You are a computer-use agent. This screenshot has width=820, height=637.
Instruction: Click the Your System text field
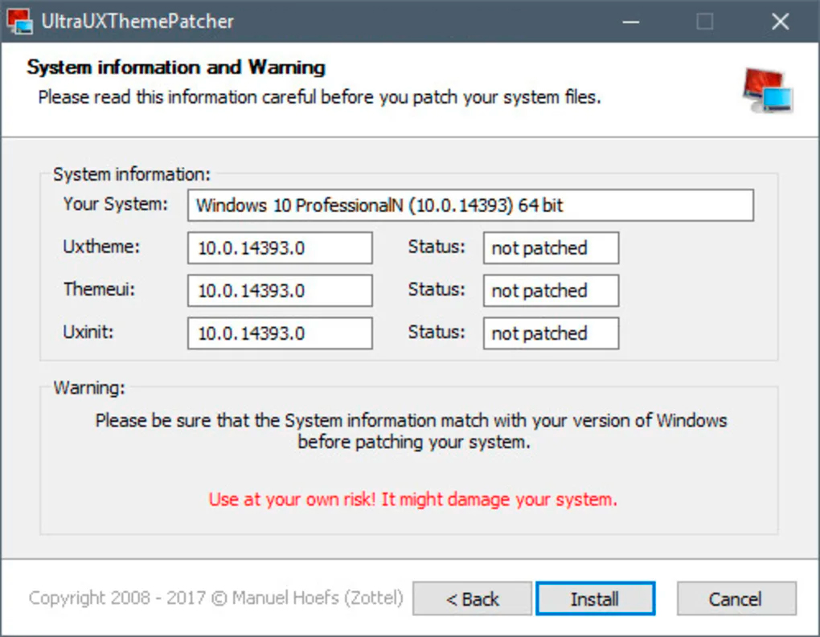(470, 206)
